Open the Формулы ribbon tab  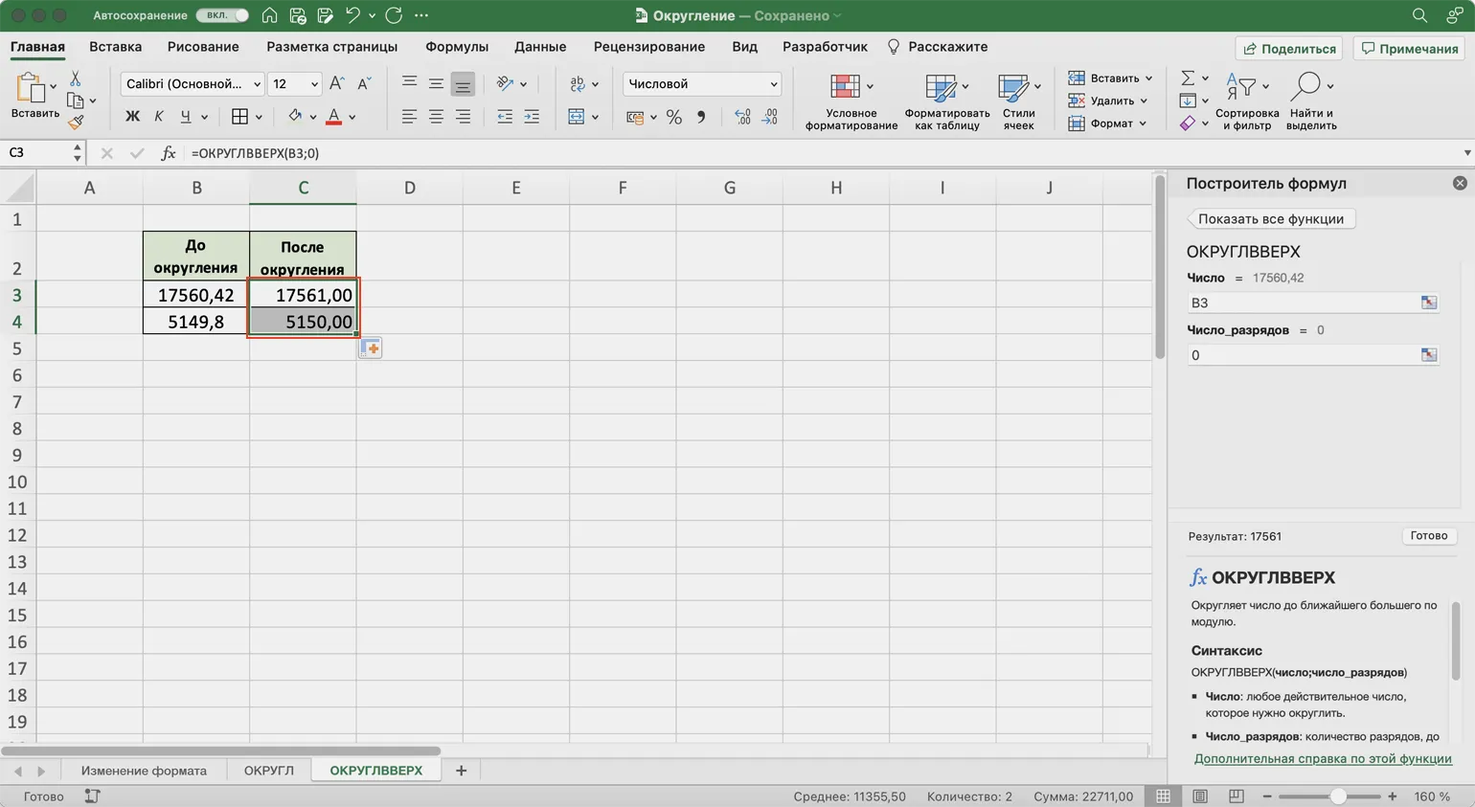point(456,47)
